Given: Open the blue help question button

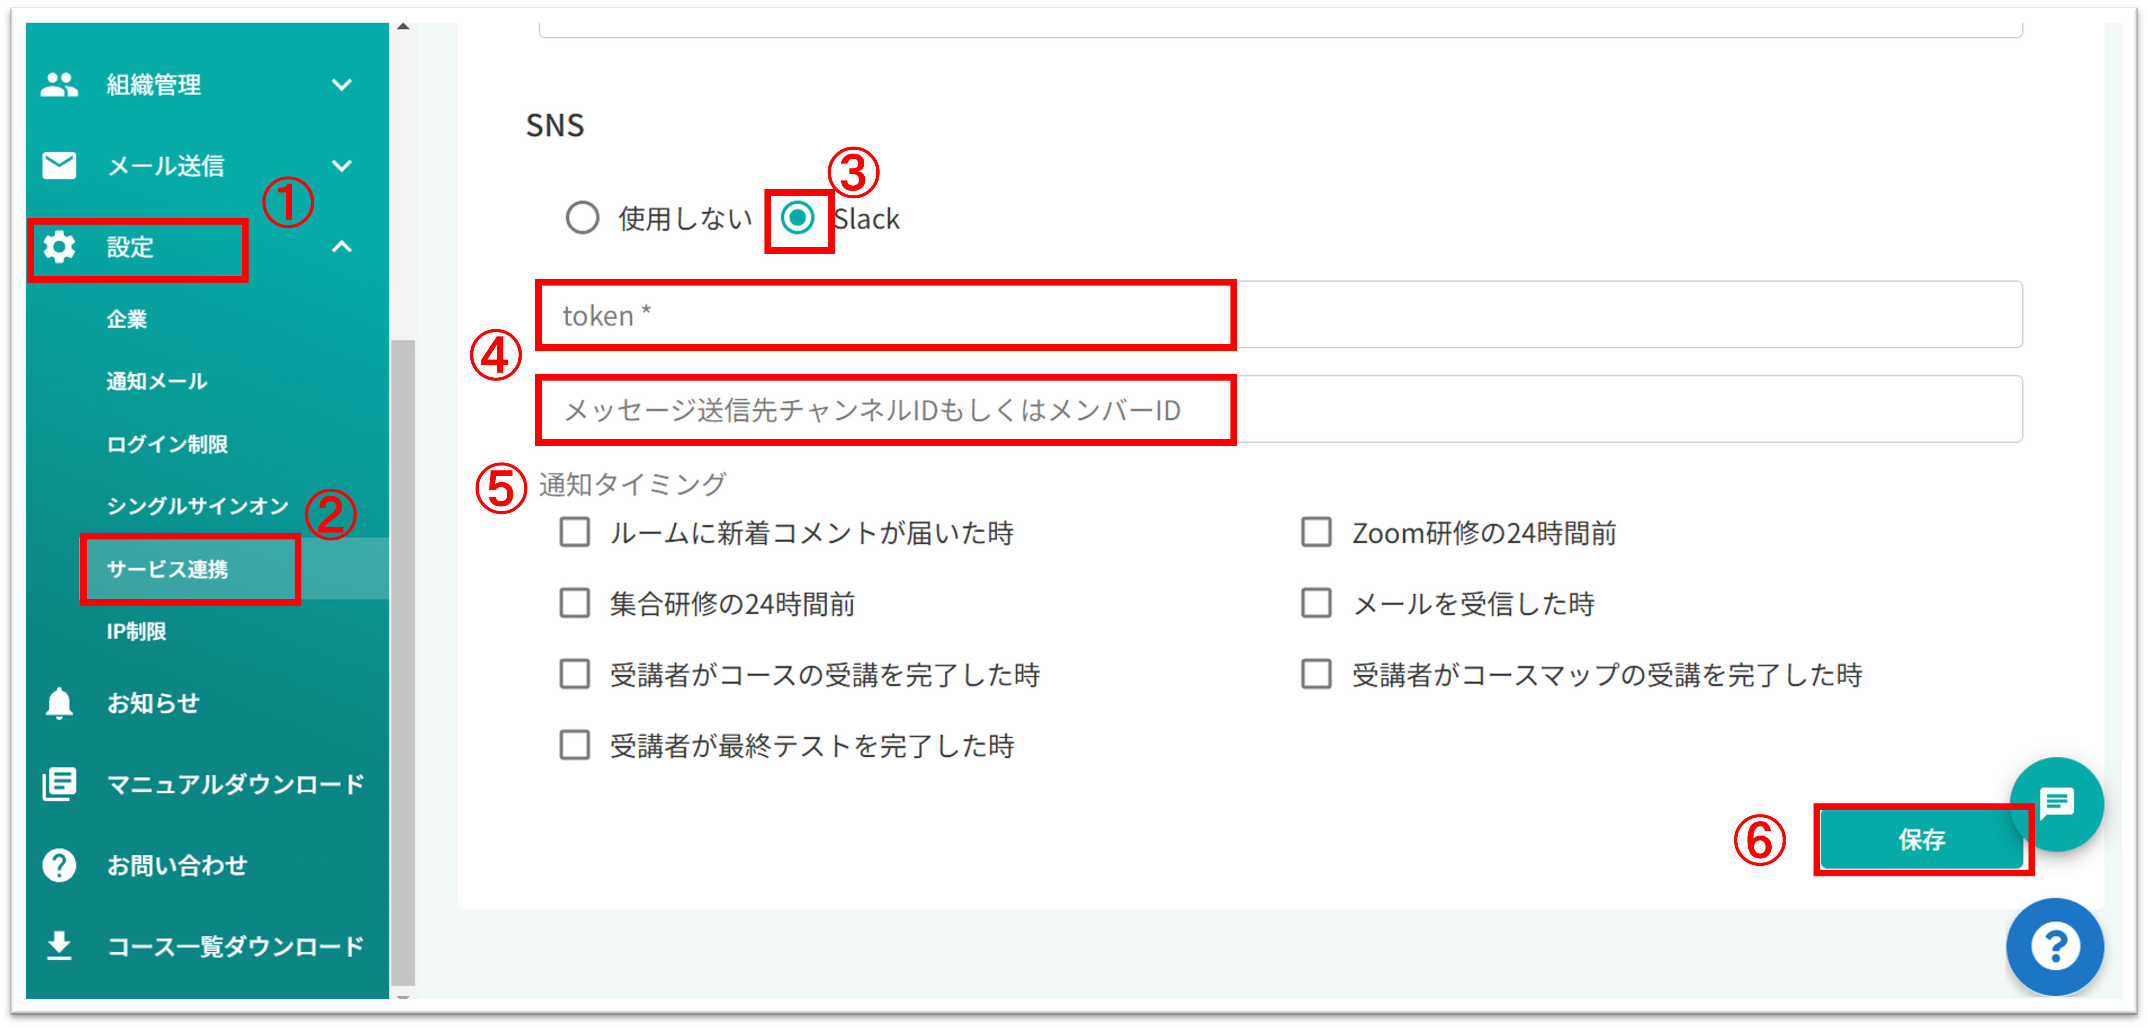Looking at the screenshot, I should click(2054, 946).
